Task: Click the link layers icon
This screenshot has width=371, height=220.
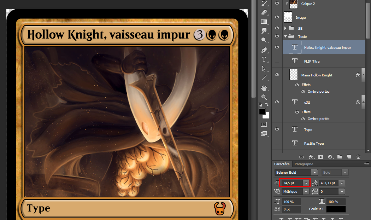Action: [x=301, y=157]
